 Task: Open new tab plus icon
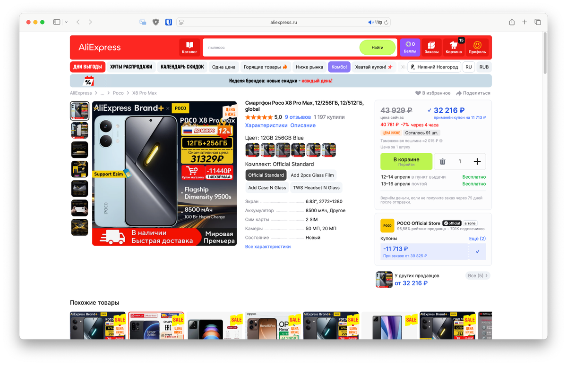click(524, 22)
